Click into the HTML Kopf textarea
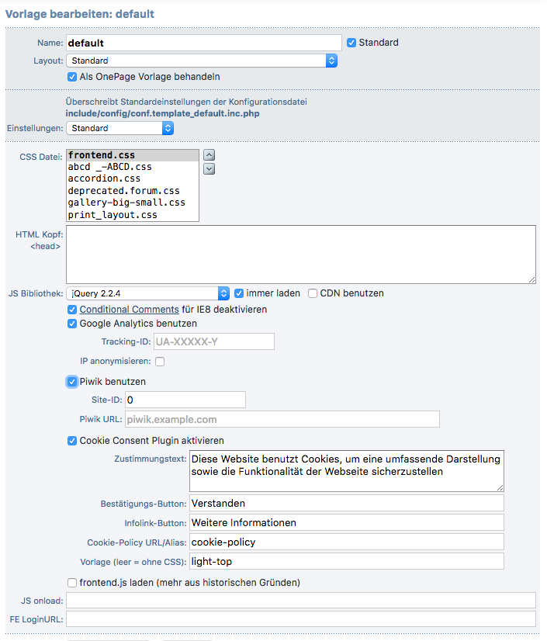The height and width of the screenshot is (641, 547). (x=301, y=254)
